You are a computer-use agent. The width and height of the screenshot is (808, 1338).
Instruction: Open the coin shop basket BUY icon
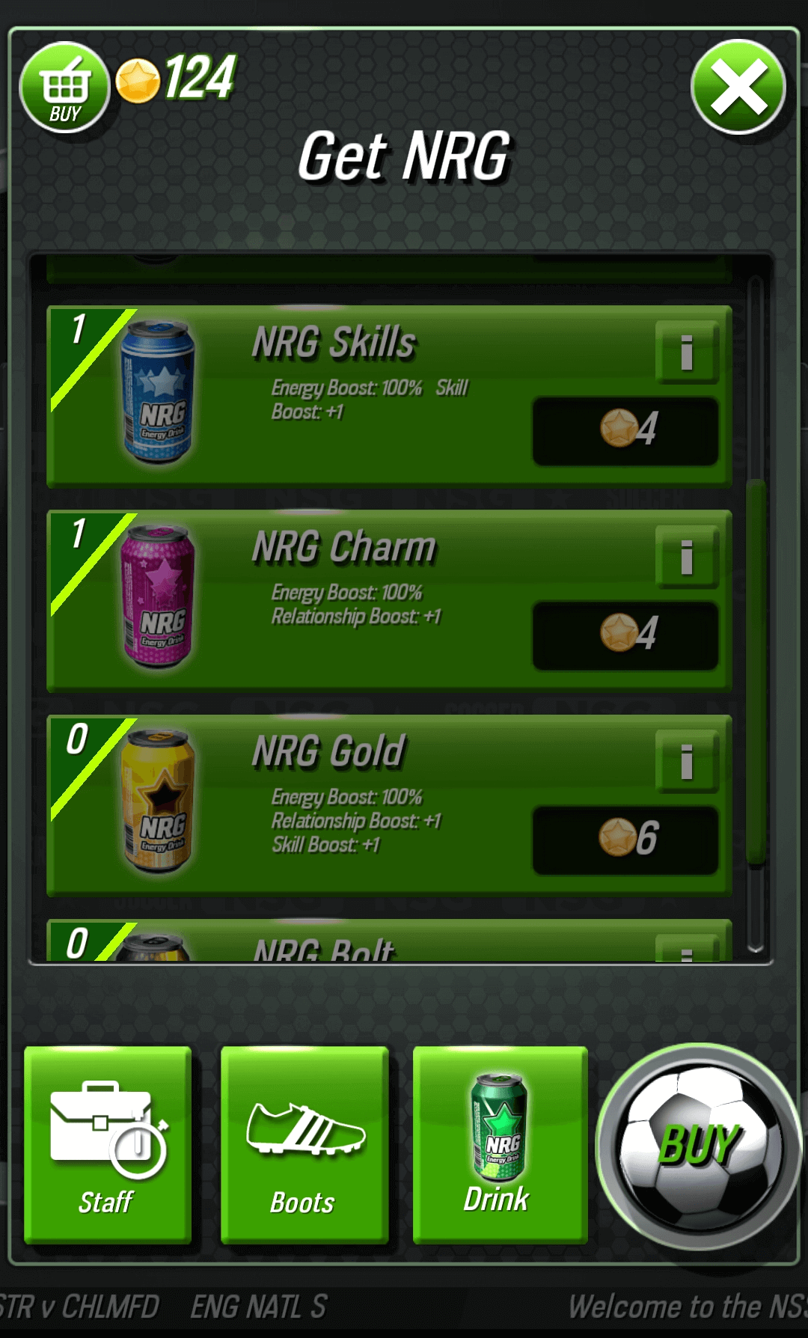click(x=64, y=88)
